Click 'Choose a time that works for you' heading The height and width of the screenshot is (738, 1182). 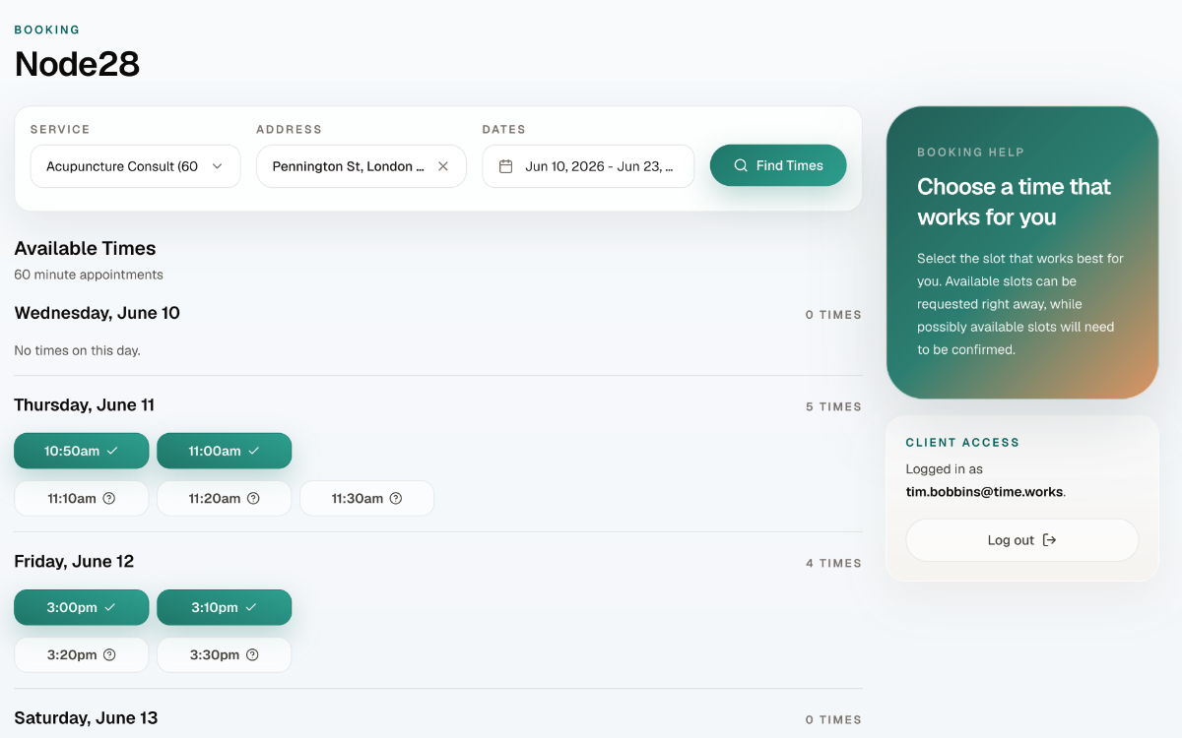[1015, 202]
